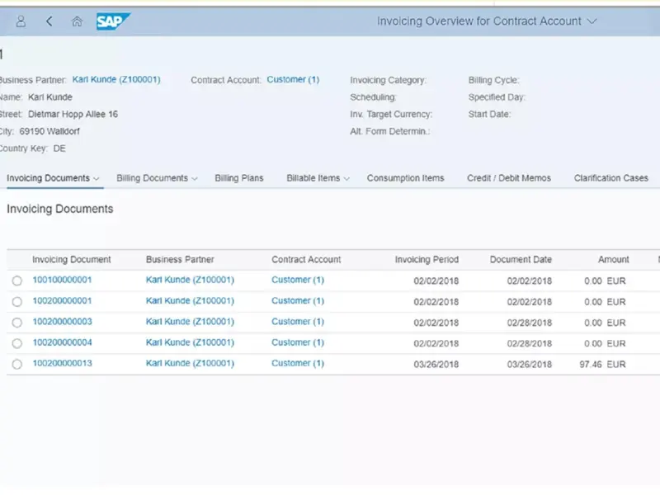Viewport: 660px width, 495px height.
Task: Open the Consumption Items tab
Action: [x=405, y=178]
